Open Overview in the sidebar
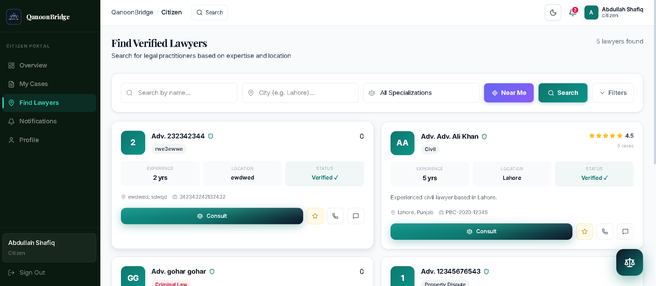 pos(49,65)
